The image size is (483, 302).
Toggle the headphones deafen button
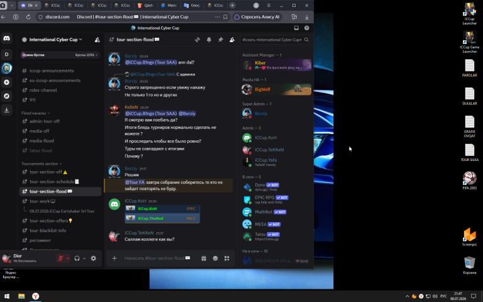[77, 258]
